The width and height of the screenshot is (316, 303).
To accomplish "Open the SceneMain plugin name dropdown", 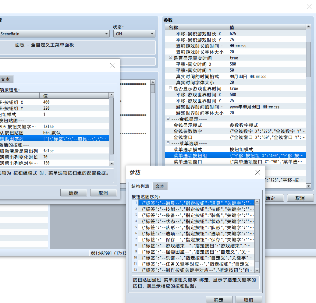I will tap(55, 34).
